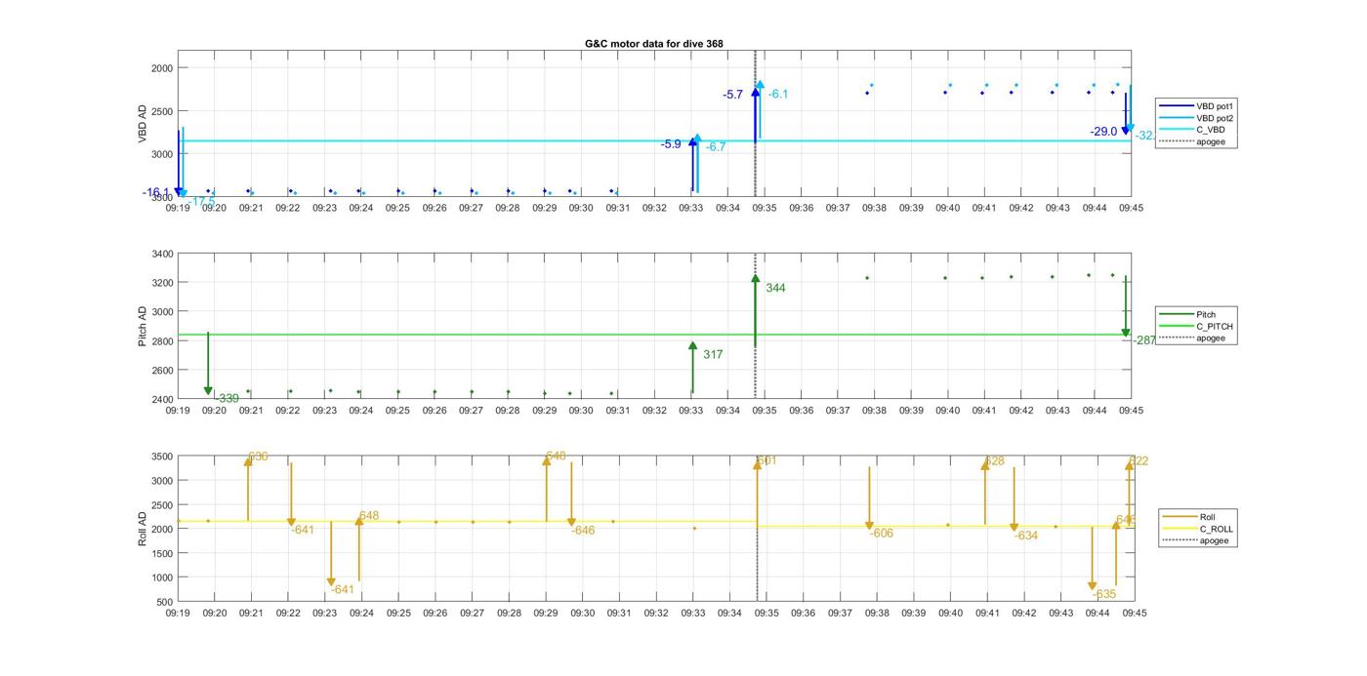1367x676 pixels.
Task: Click the "-646" roll annotation
Action: coord(583,531)
